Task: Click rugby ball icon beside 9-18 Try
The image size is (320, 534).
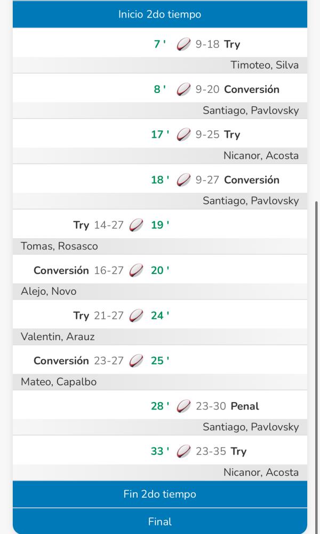Action: 183,44
